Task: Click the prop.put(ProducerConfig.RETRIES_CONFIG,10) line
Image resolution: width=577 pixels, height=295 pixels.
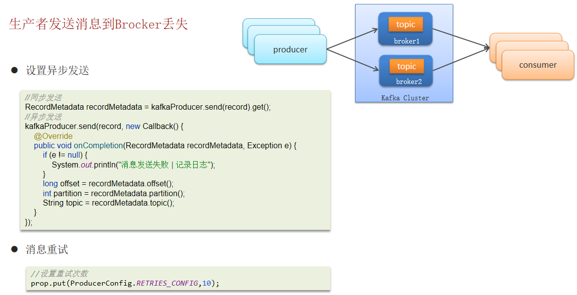Action: pyautogui.click(x=125, y=283)
